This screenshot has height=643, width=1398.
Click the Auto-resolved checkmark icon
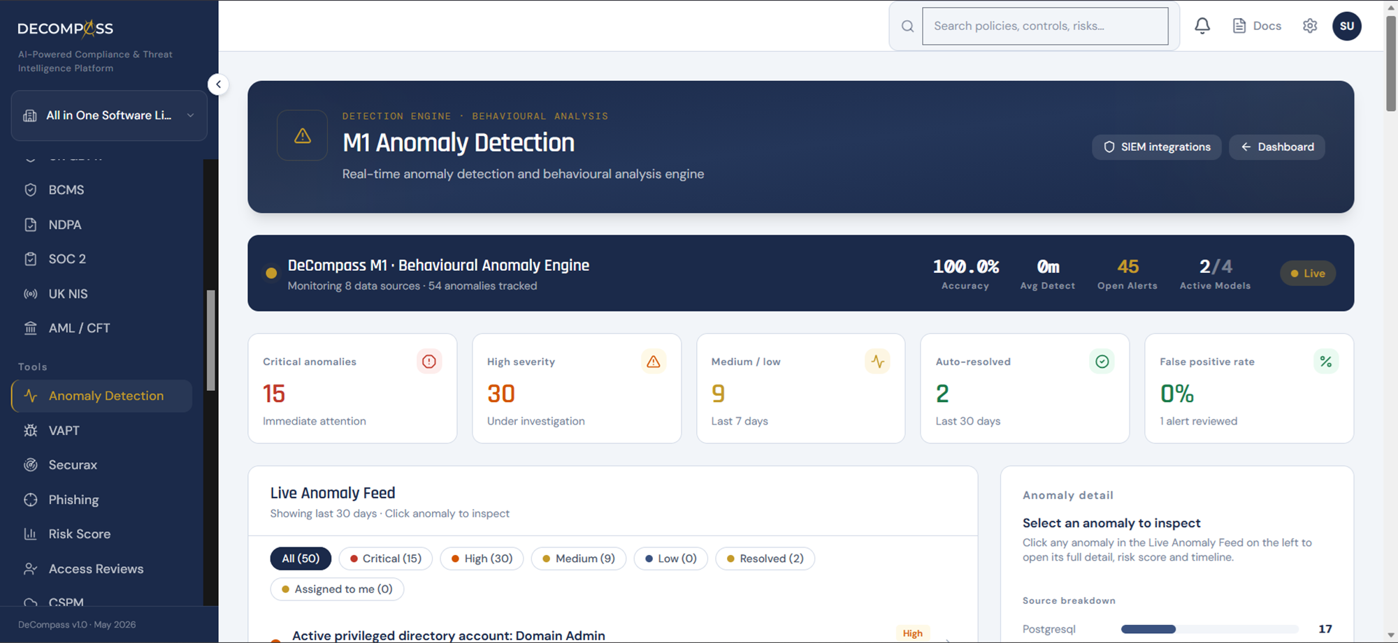point(1102,362)
